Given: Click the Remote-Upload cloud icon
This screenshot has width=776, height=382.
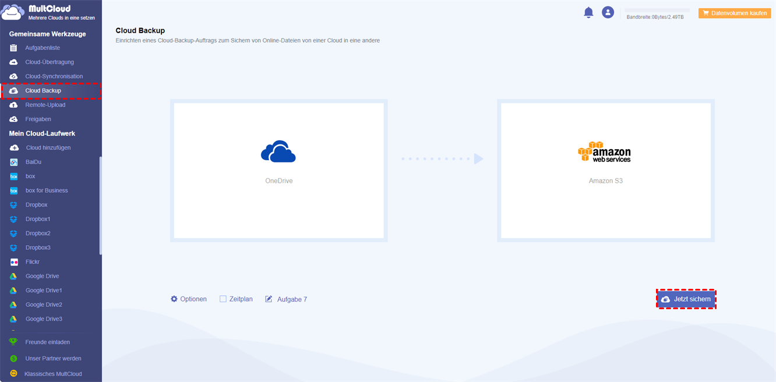Looking at the screenshot, I should 13,105.
